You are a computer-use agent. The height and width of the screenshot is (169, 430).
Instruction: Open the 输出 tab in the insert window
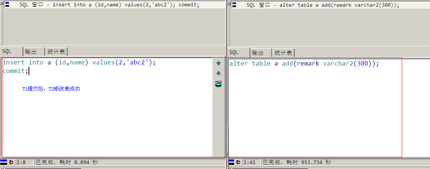click(34, 52)
